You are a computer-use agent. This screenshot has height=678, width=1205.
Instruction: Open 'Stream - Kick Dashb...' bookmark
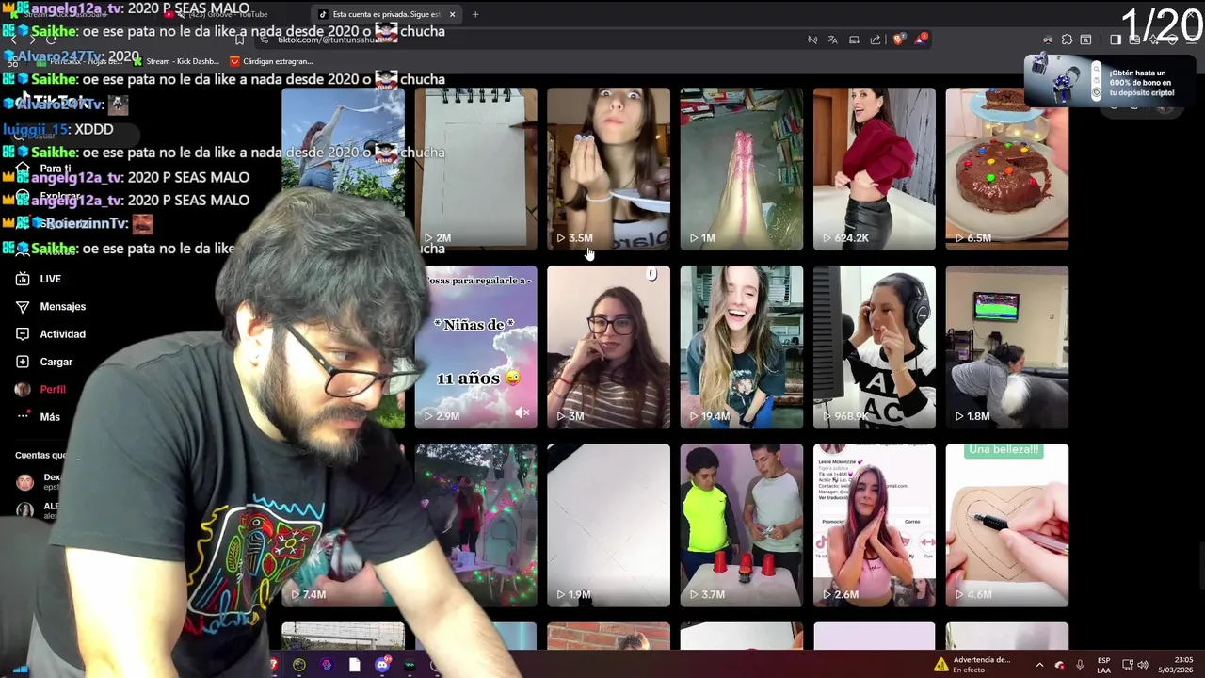tap(176, 61)
